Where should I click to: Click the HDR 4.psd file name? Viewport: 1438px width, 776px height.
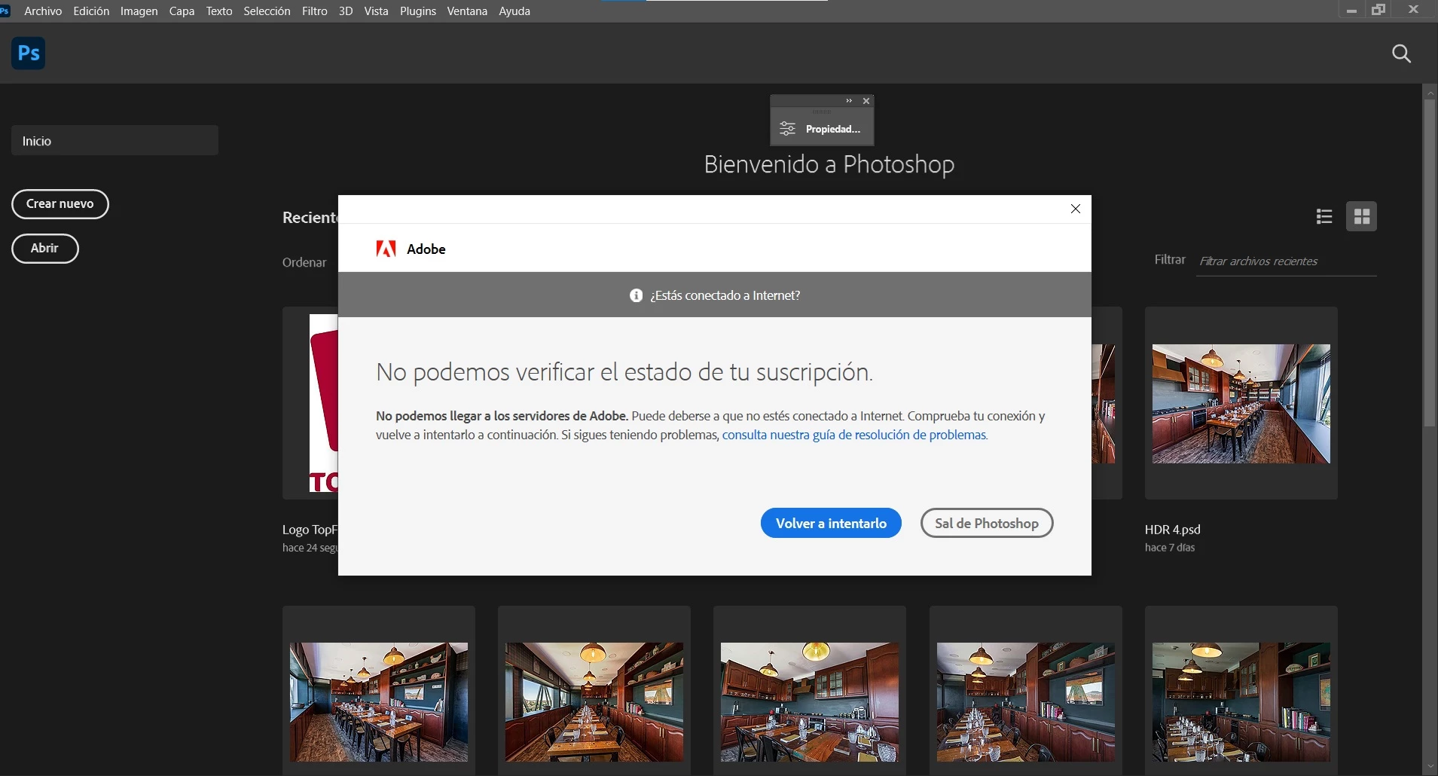[1172, 530]
